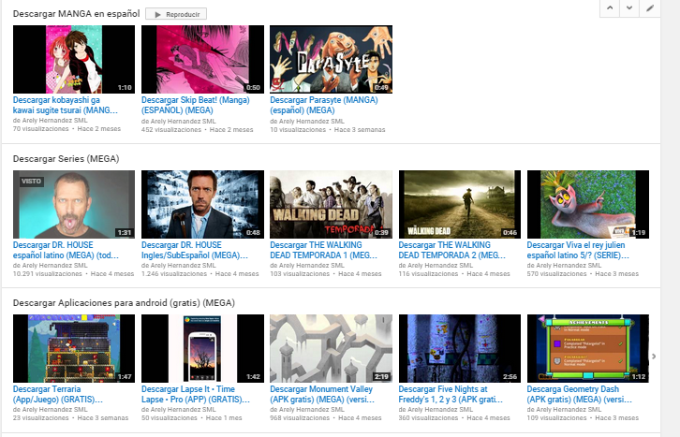Open the Walking Dead Temporada 1 thumbnail

click(331, 204)
